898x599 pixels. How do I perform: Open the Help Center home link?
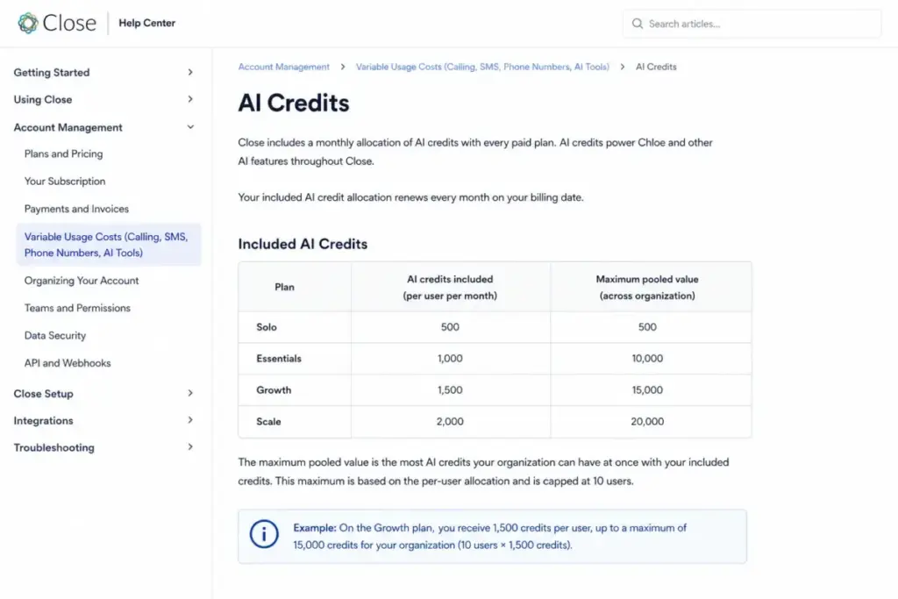146,23
